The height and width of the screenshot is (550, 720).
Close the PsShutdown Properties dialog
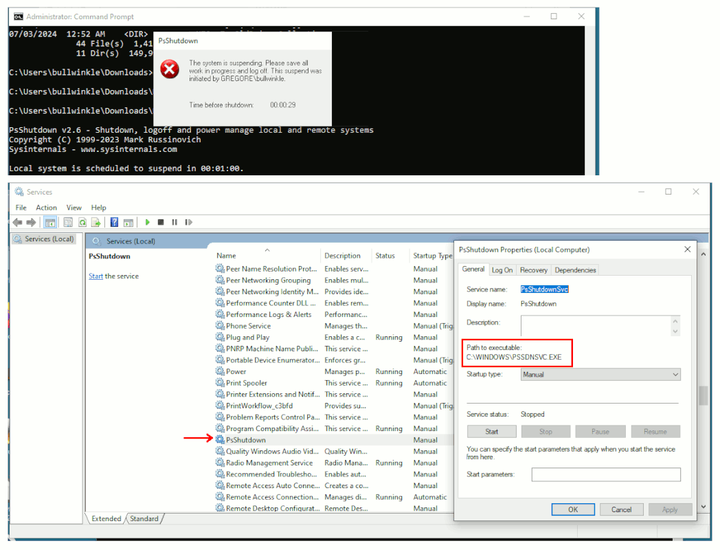[688, 250]
